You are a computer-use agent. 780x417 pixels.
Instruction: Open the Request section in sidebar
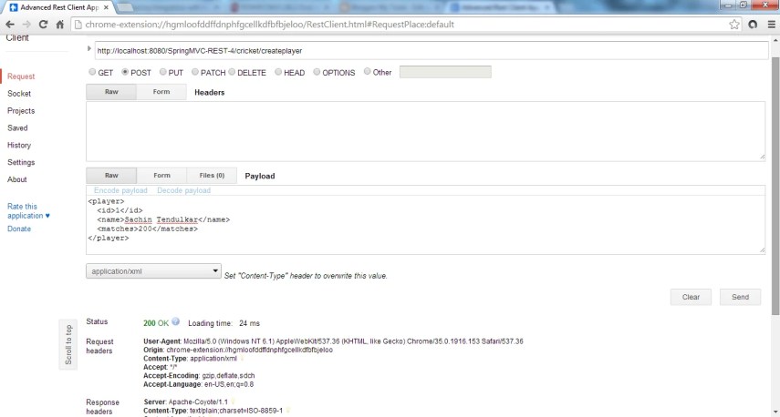[x=21, y=76]
